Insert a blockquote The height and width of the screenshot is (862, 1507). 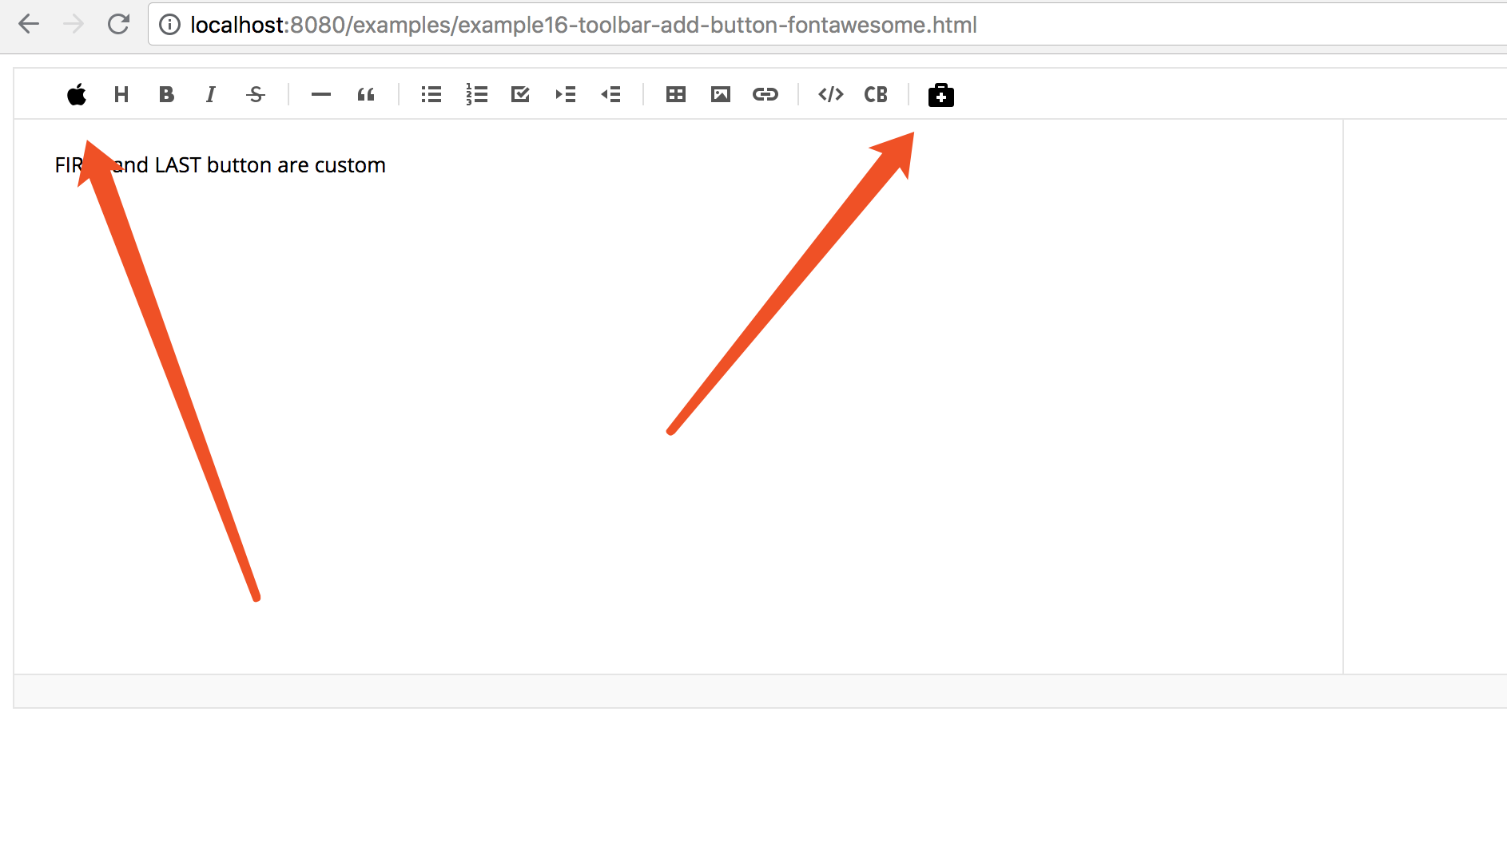coord(365,94)
